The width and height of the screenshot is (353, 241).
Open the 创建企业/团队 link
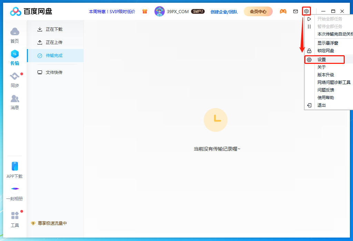(x=224, y=11)
